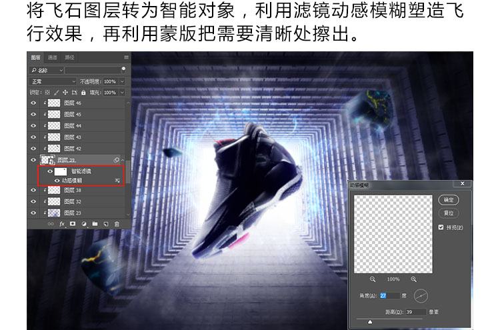This screenshot has width=500, height=330.
Task: Click smart filter indicator on 图层 39
Action: click(x=117, y=160)
